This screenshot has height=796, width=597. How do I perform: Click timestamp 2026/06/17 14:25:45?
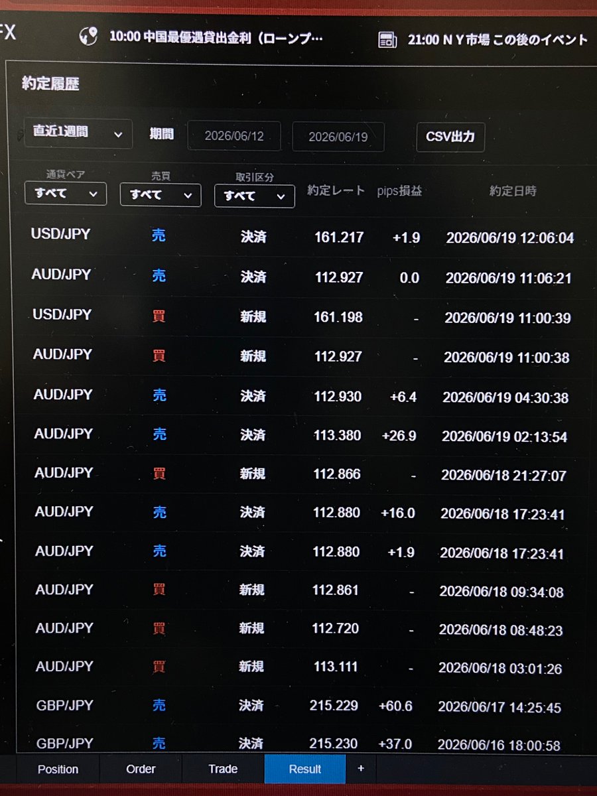499,708
